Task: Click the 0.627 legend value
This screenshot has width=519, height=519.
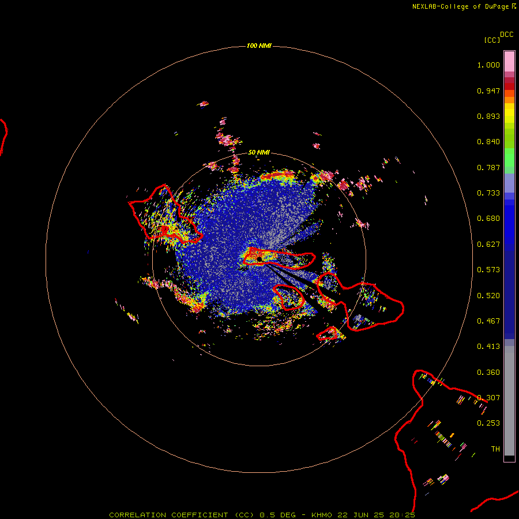Action: point(488,245)
